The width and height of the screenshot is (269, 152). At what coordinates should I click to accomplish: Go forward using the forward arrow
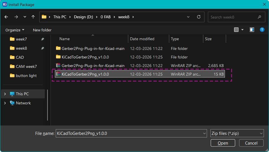(16, 17)
